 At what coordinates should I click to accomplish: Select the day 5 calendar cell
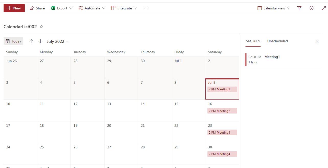[88, 89]
